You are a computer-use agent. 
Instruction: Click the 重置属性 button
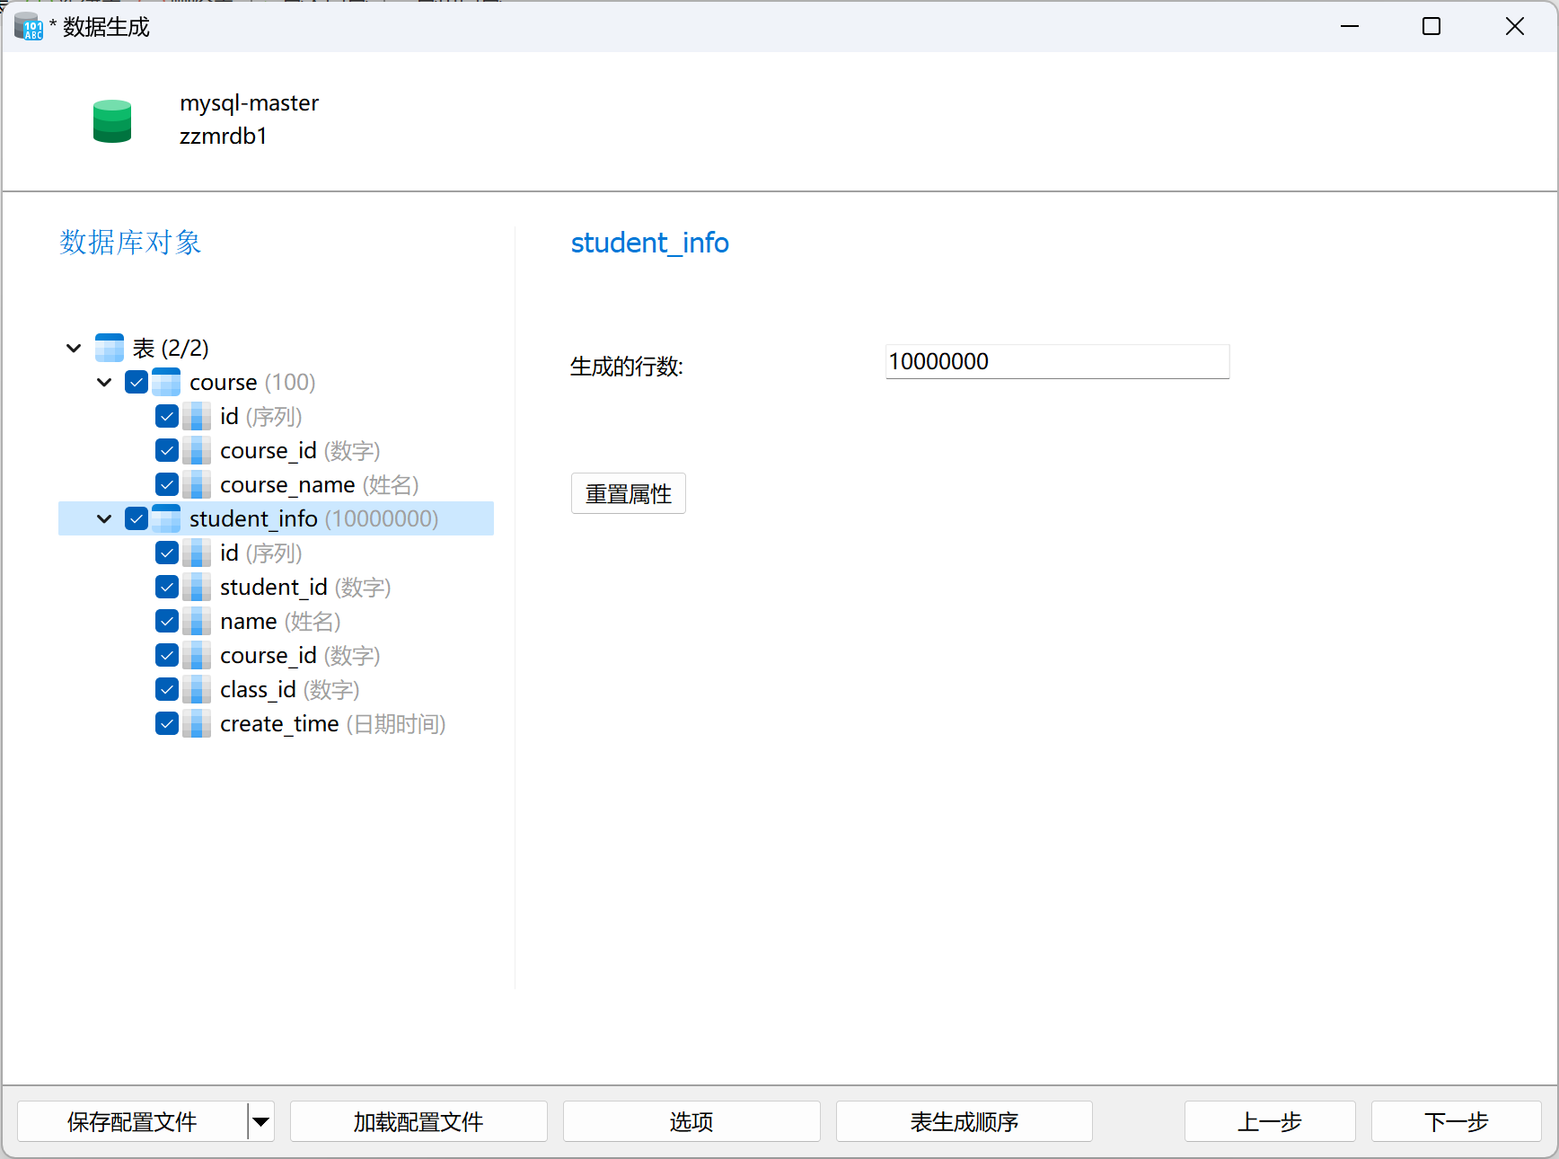click(628, 493)
